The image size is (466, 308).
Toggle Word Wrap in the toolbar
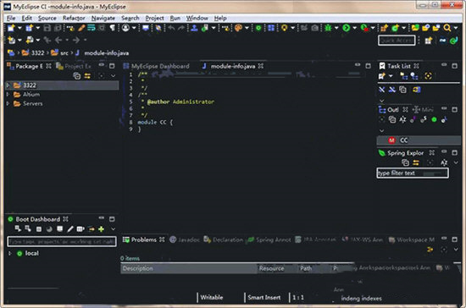tap(92, 28)
